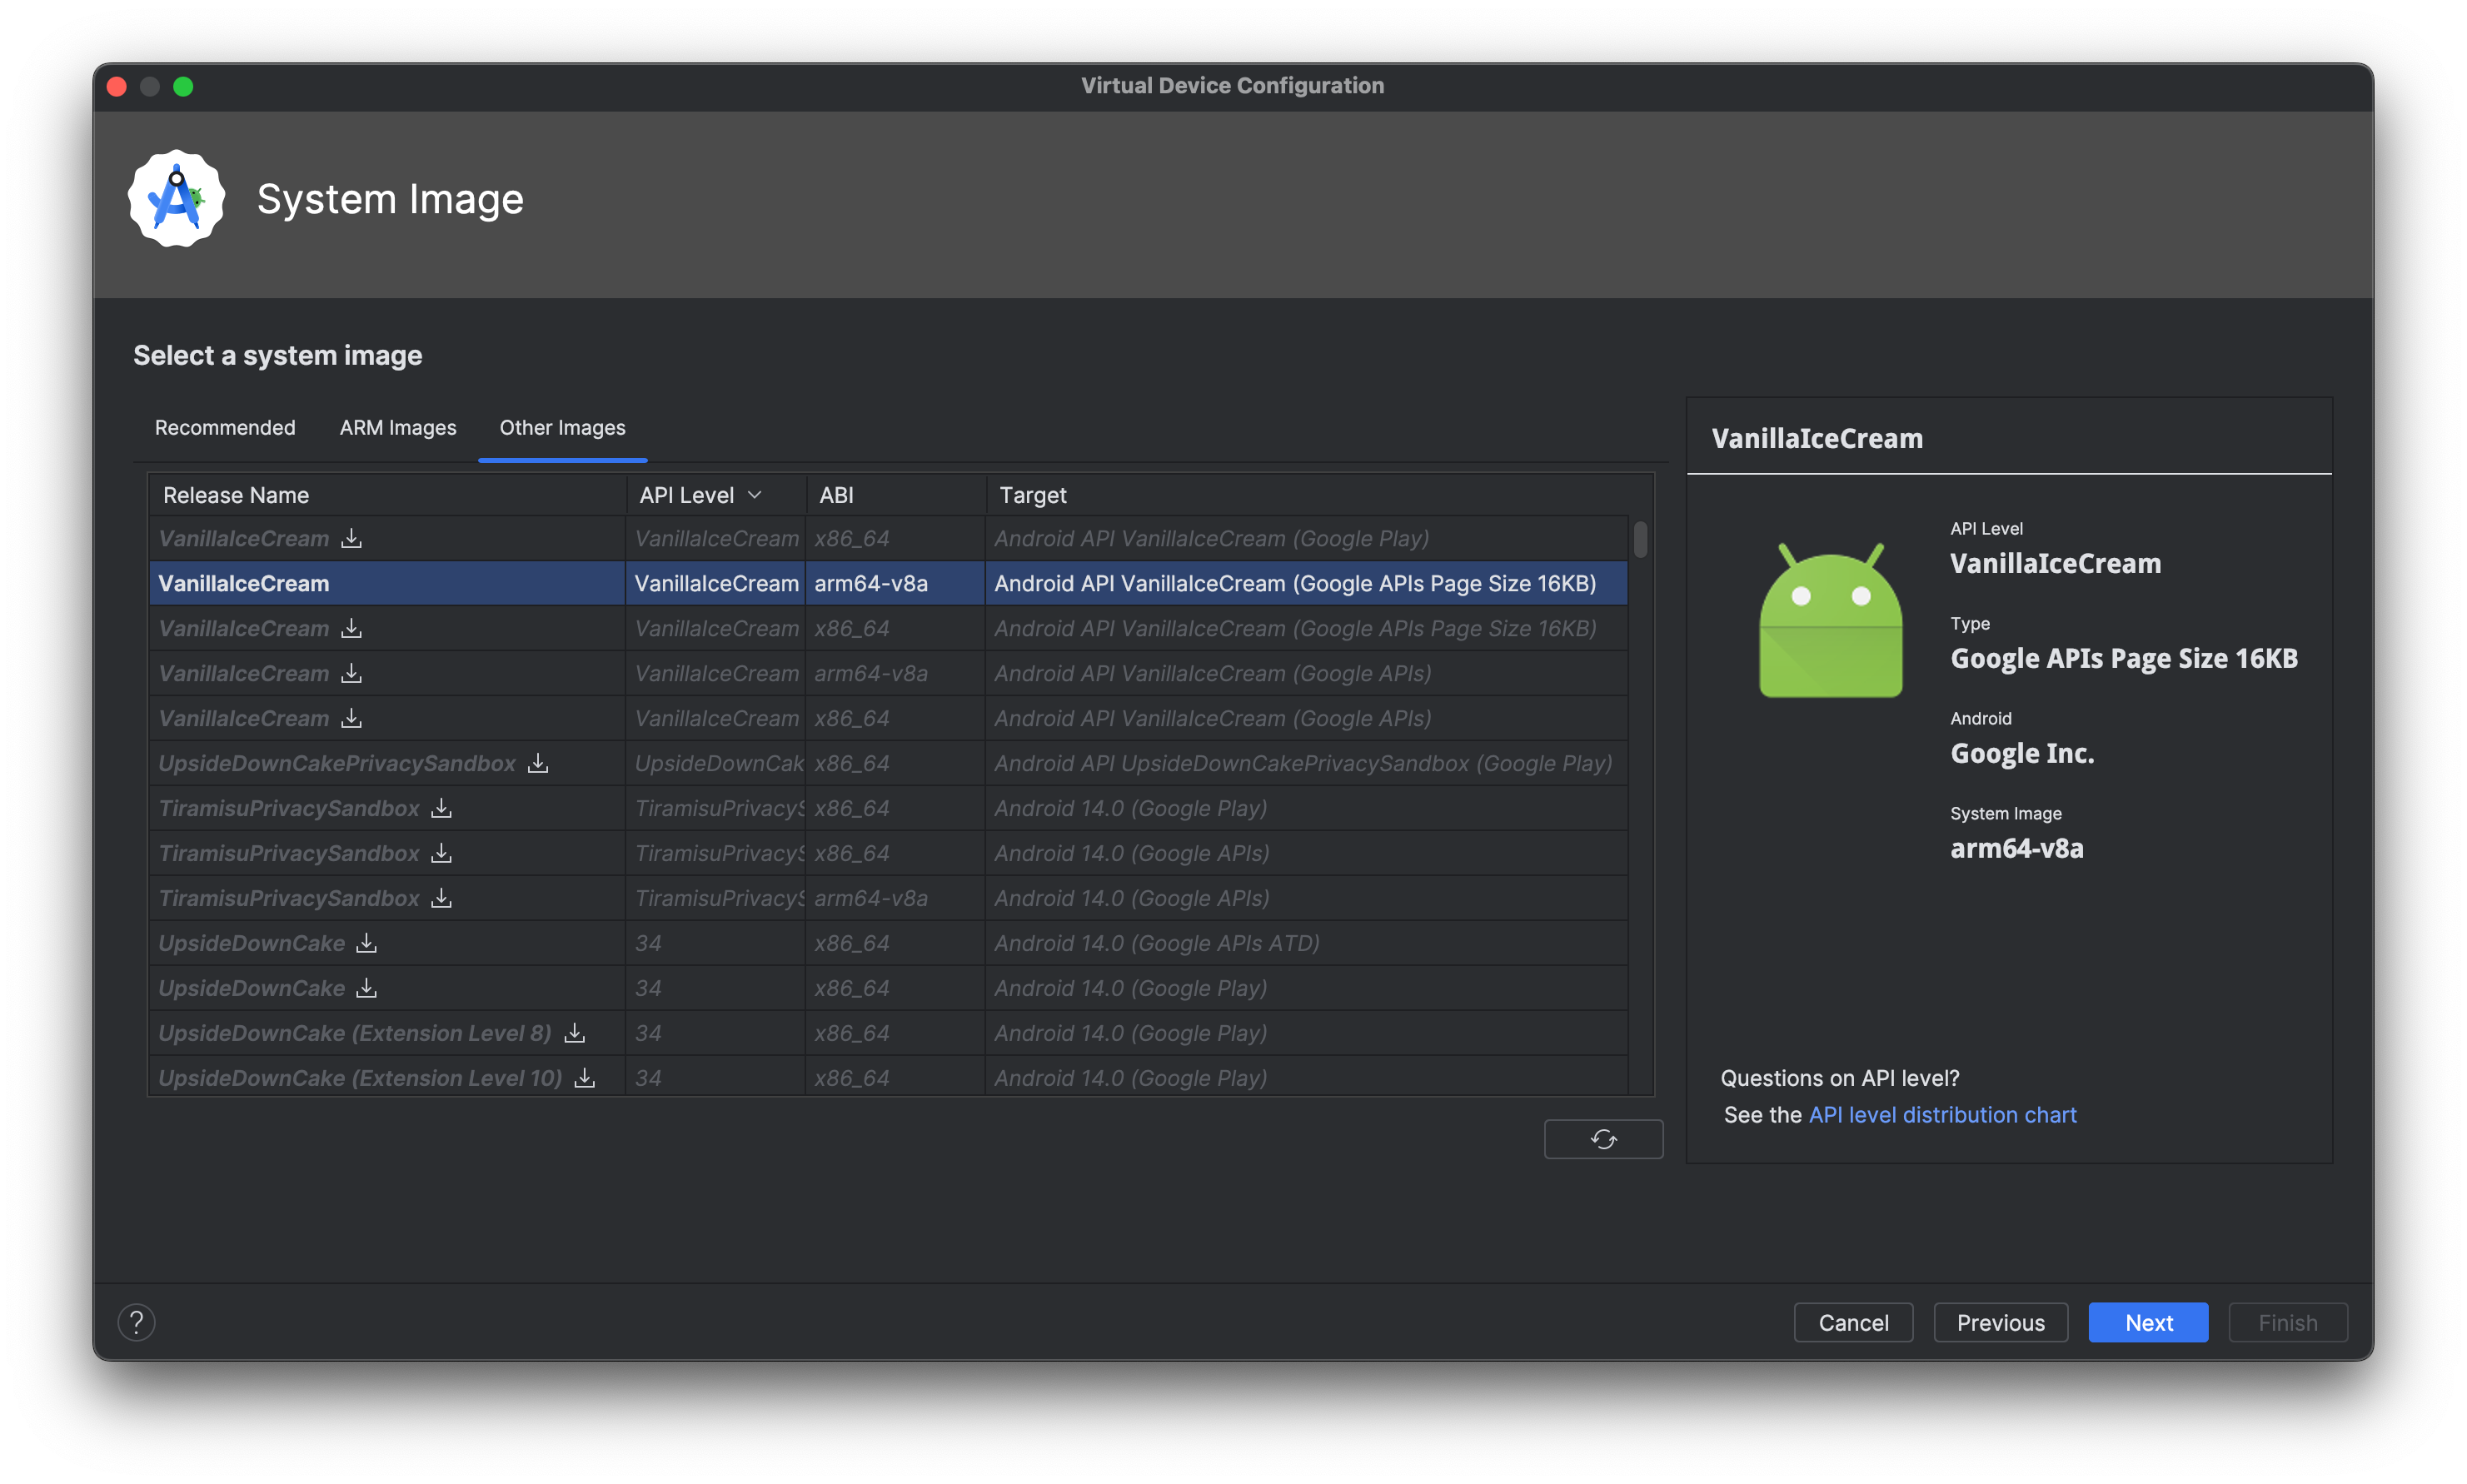The image size is (2467, 1484).
Task: Click download icon next to UpsideDownCake API 34
Action: click(x=366, y=943)
